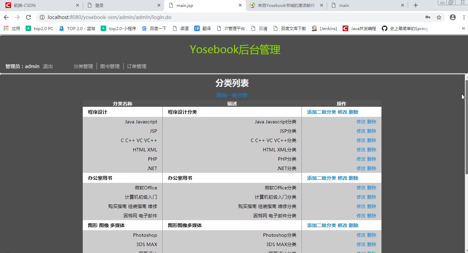Bookmark this page with the star icon

pyautogui.click(x=439, y=17)
